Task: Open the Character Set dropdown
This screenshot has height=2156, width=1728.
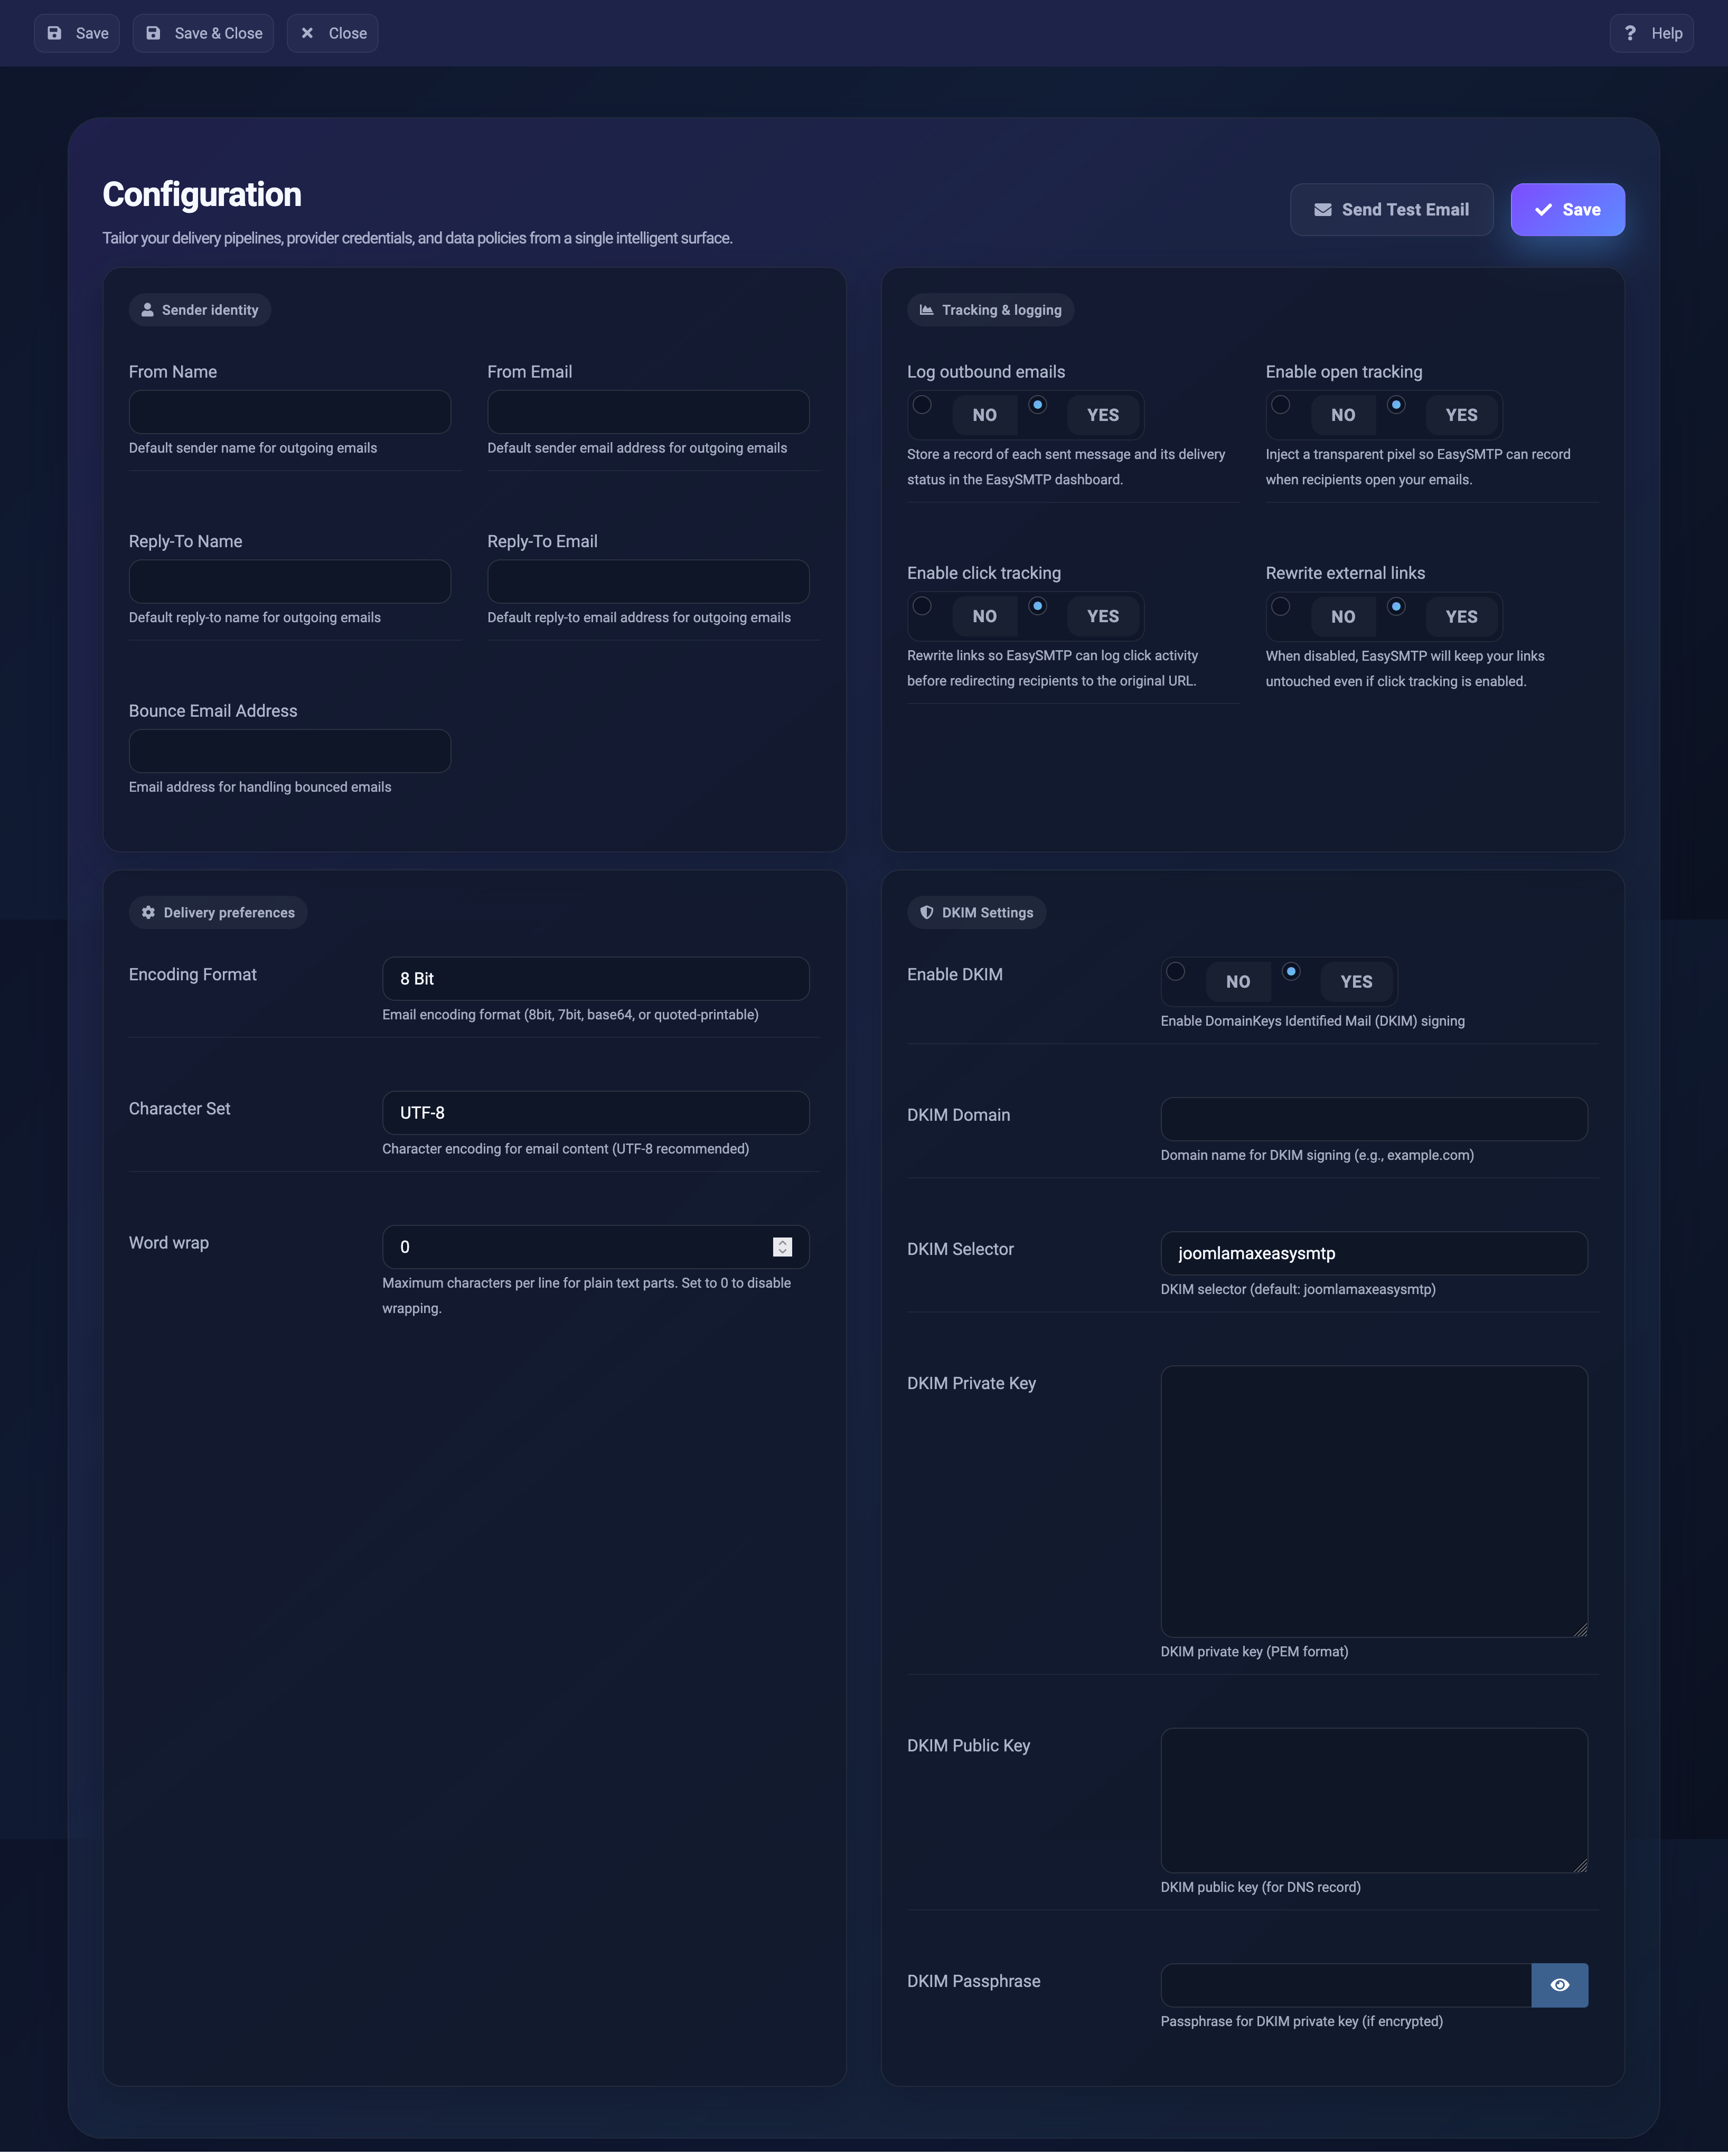Action: (x=595, y=1113)
